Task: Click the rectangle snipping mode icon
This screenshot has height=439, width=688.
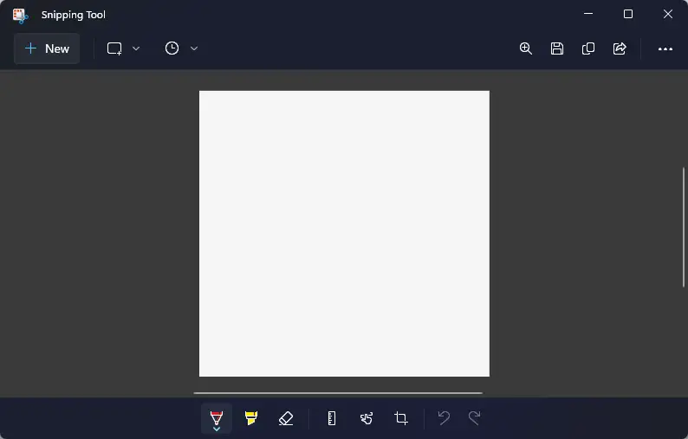Action: [x=114, y=48]
